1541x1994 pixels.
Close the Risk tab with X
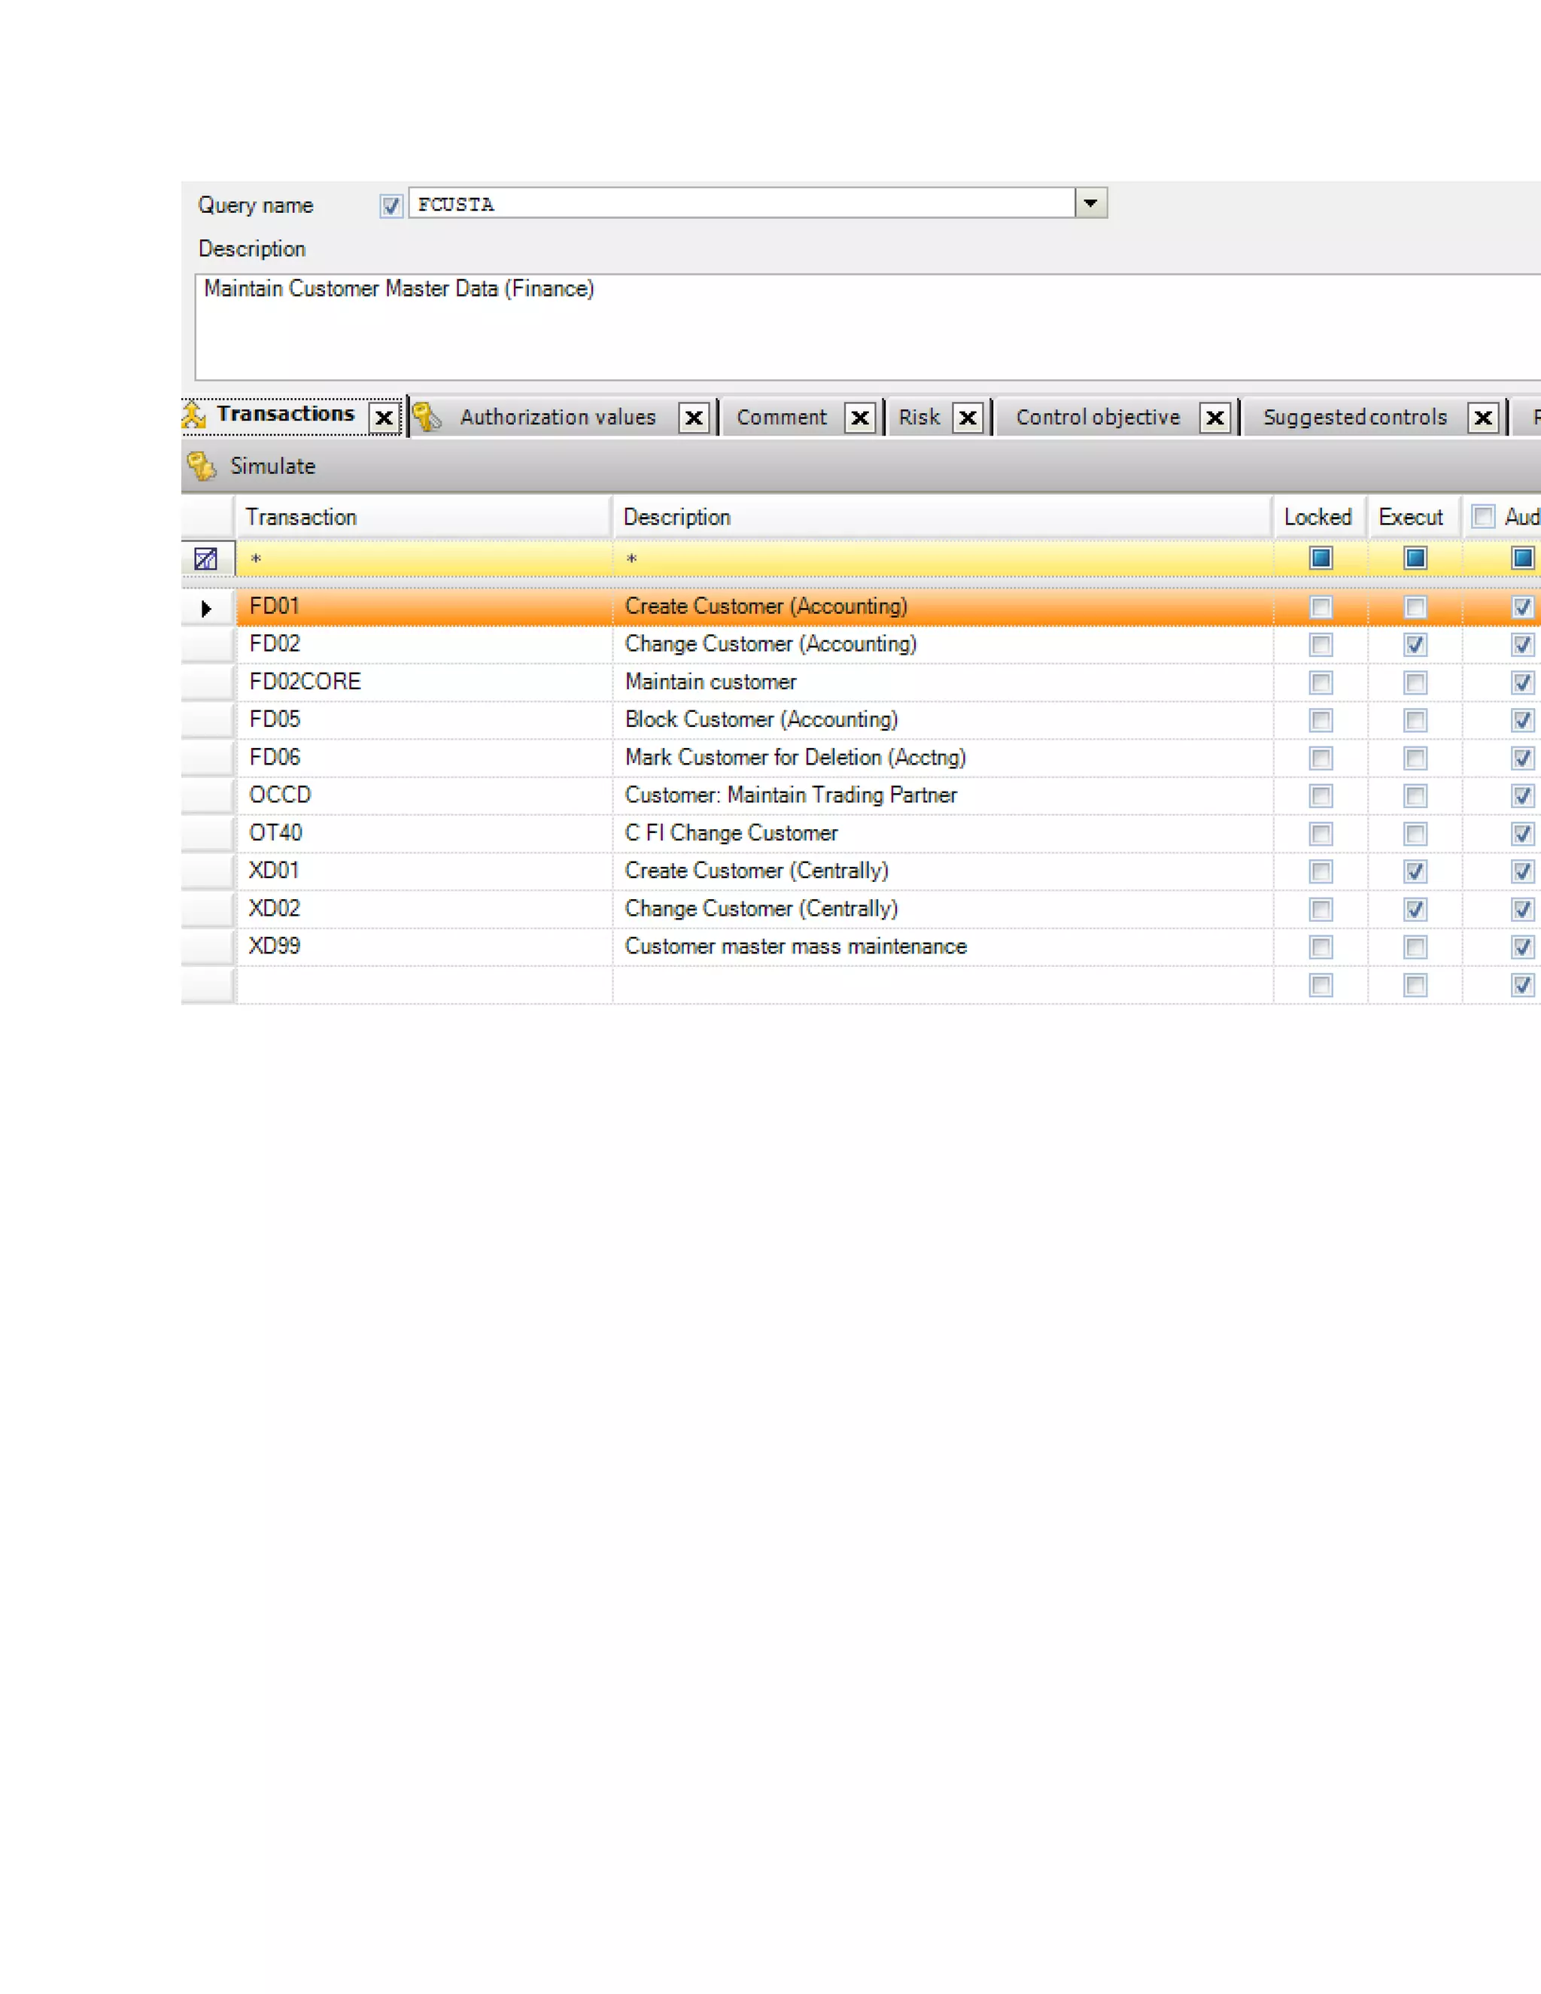(968, 418)
